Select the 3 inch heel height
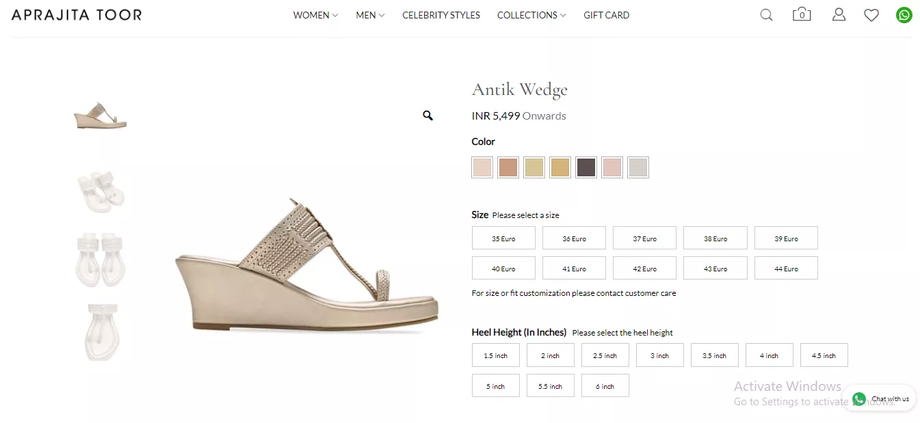 point(659,355)
